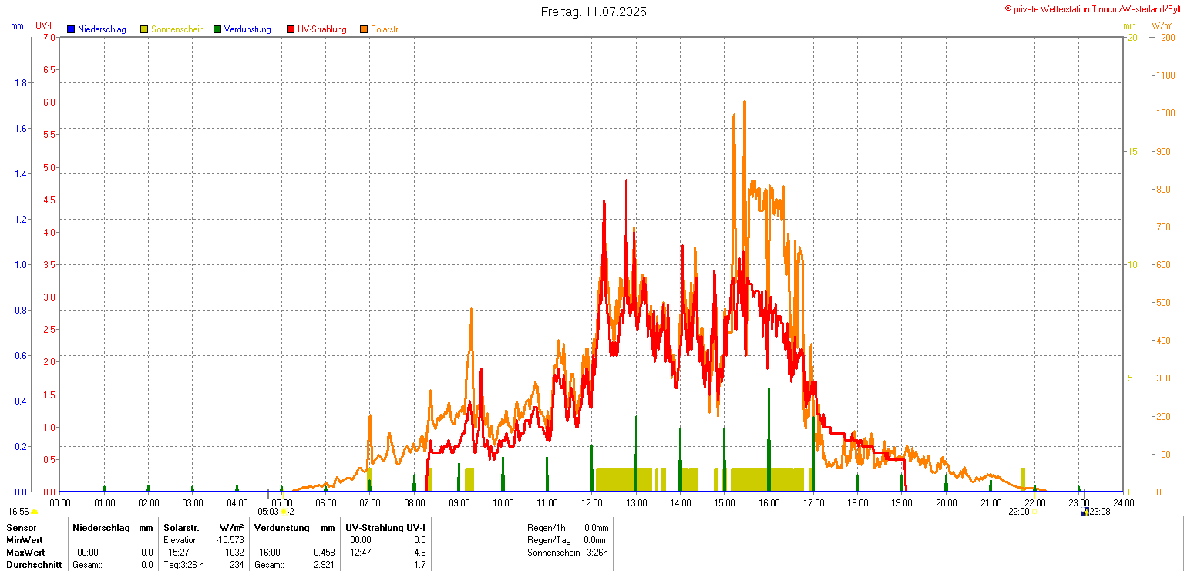Click the Verdunstung legend text
Screen dimensions: 1184x571
pyautogui.click(x=253, y=29)
